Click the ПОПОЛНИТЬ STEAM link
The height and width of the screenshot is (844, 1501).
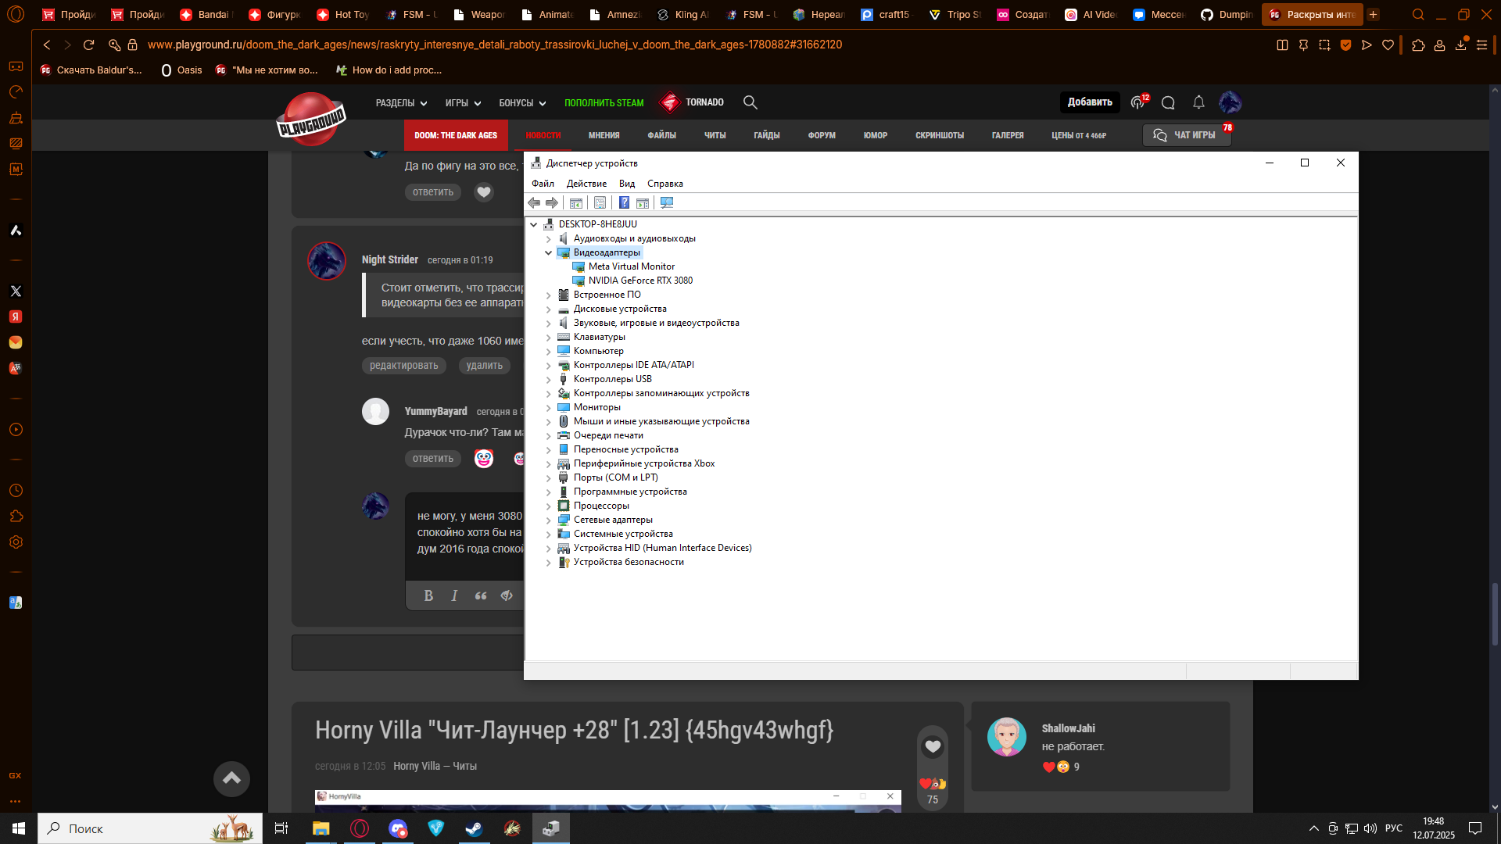pos(604,103)
